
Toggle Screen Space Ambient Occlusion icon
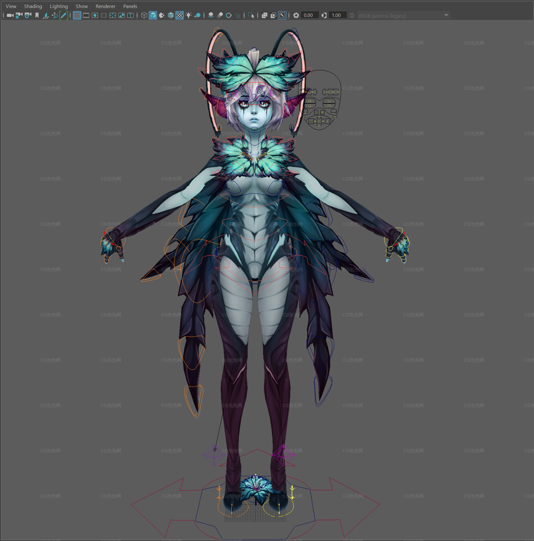tap(211, 15)
